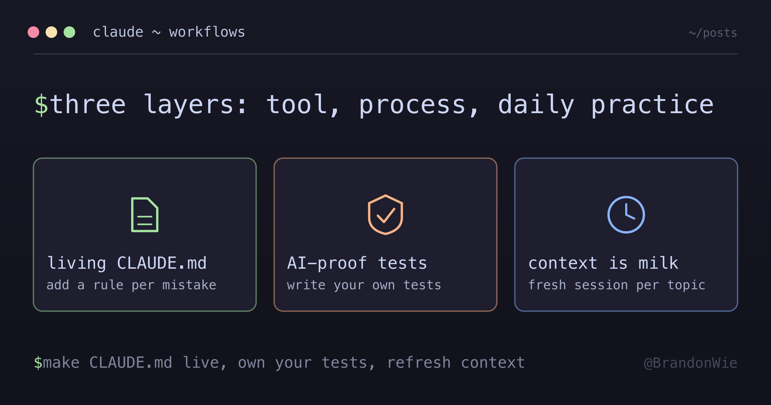Viewport: 771px width, 405px height.
Task: Click the '~/posts' path label
Action: (713, 33)
